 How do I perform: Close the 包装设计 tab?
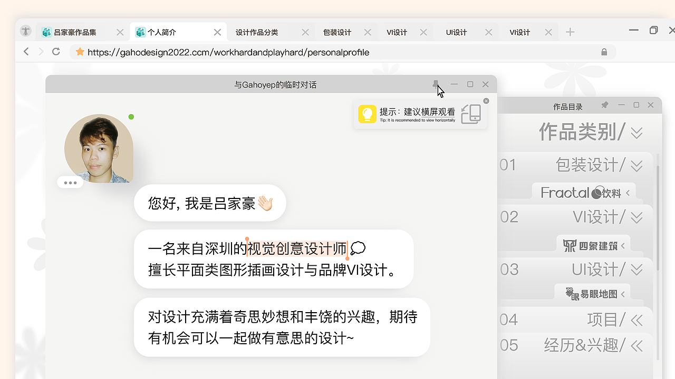click(367, 32)
